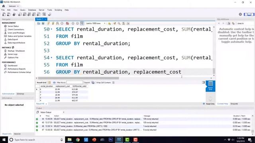
Task: Go to the MySQL Workbench home screen icon
Action: 4,6
